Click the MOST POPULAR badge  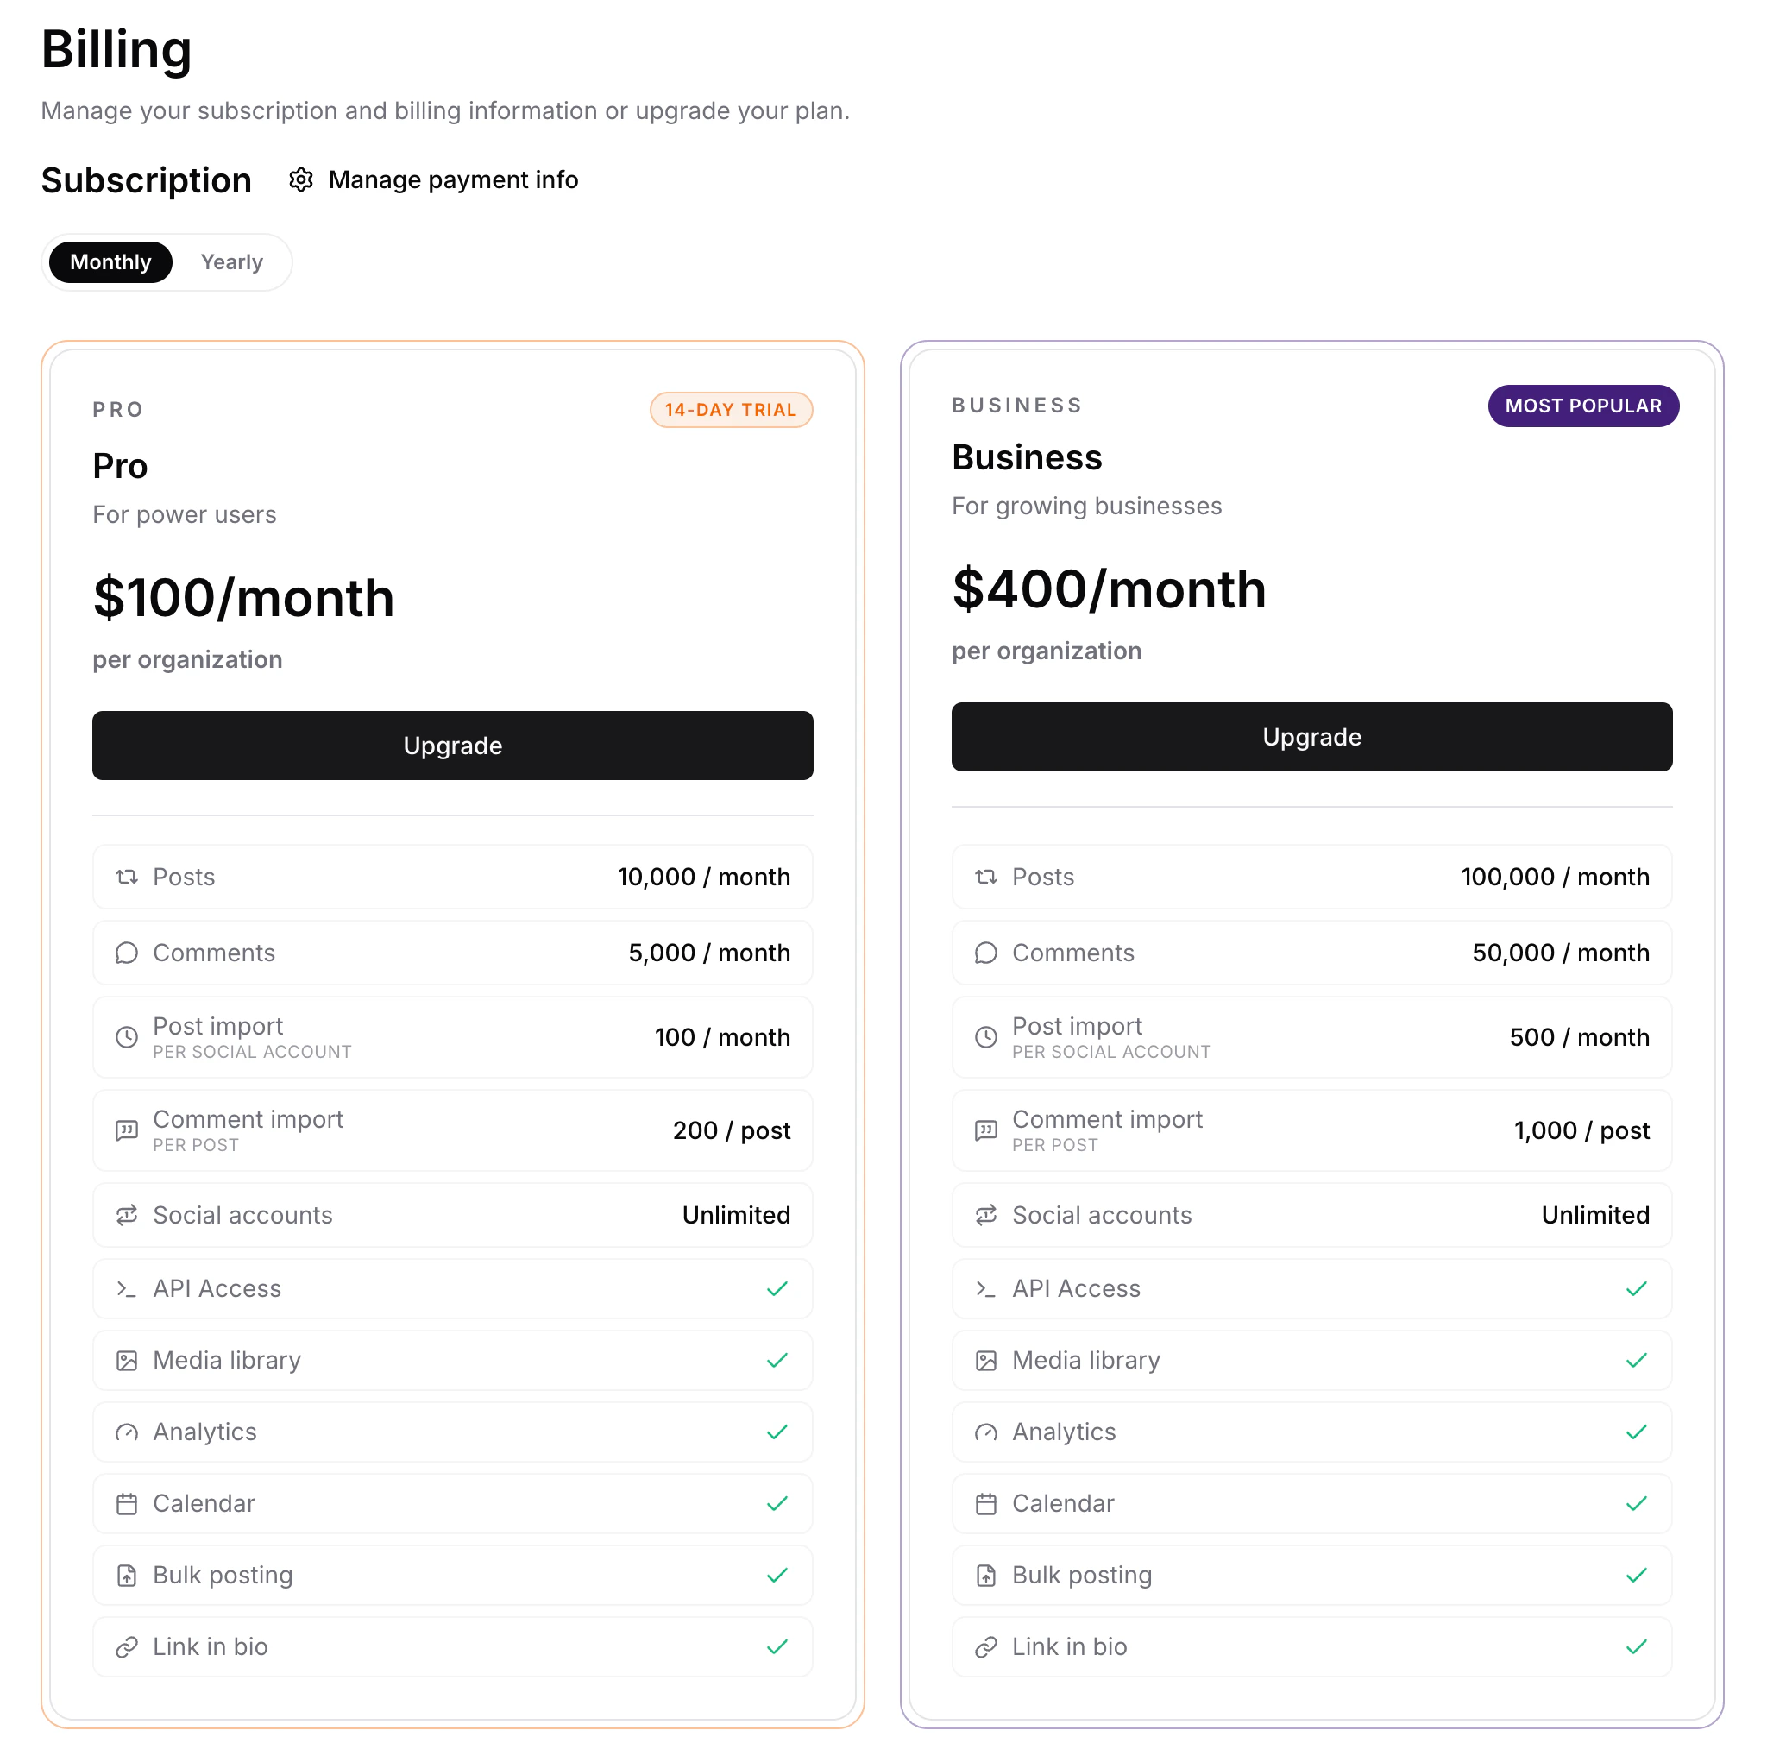click(x=1583, y=406)
